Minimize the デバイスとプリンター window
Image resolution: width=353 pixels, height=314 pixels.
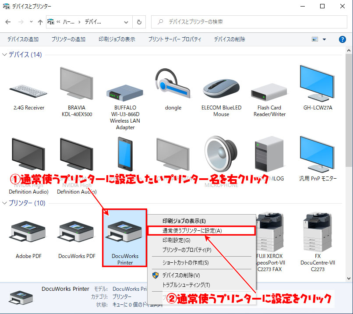pyautogui.click(x=303, y=6)
